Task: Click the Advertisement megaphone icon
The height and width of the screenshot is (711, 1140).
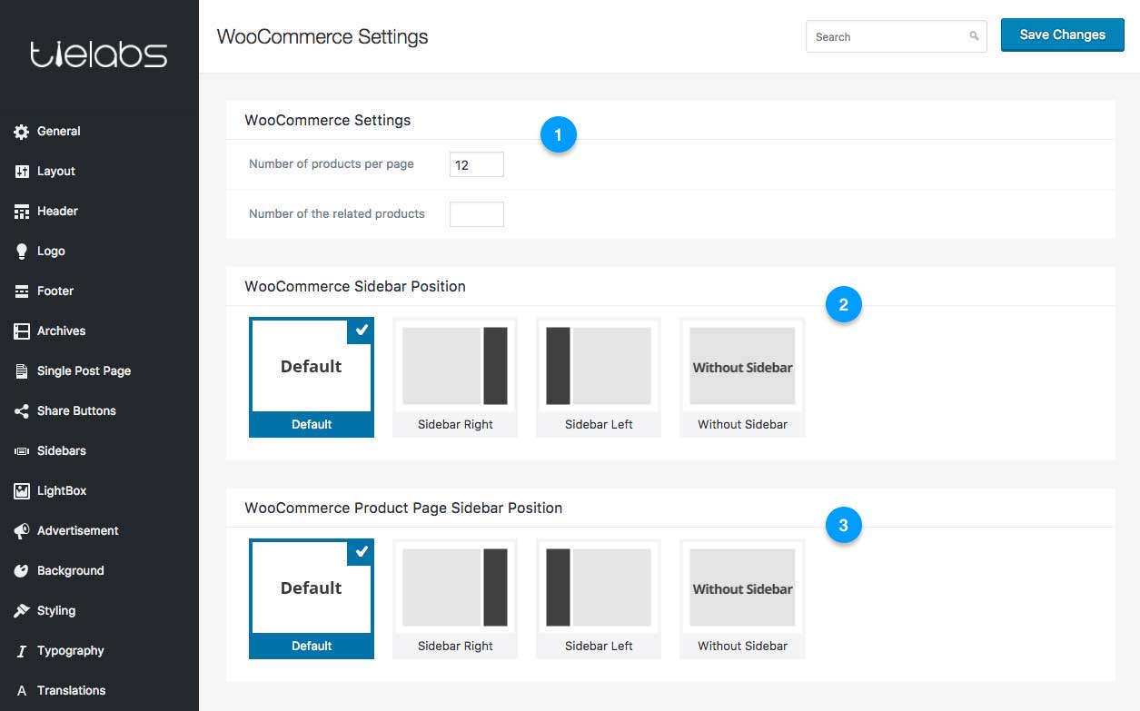Action: (22, 531)
